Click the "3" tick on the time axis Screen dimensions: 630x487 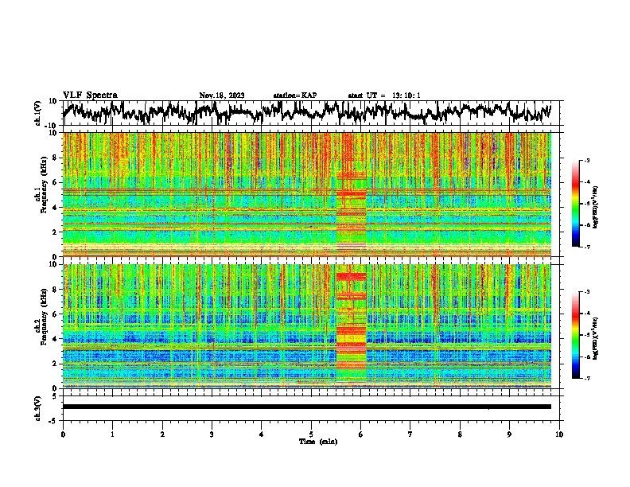[212, 434]
